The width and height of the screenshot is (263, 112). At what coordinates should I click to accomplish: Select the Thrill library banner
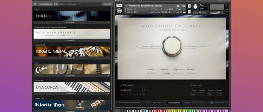(x=72, y=16)
